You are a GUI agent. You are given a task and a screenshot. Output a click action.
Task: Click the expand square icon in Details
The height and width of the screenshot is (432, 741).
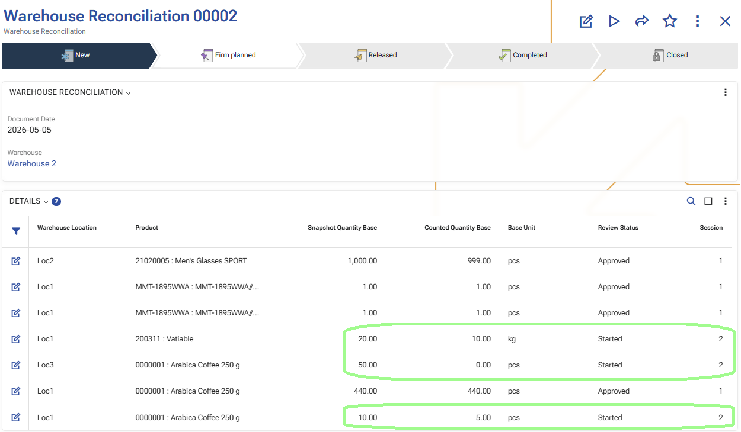[708, 201]
